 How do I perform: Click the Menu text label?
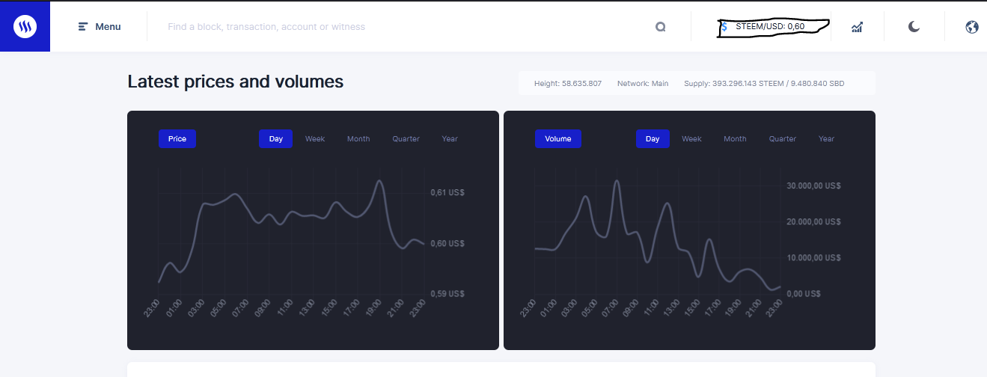coord(108,27)
